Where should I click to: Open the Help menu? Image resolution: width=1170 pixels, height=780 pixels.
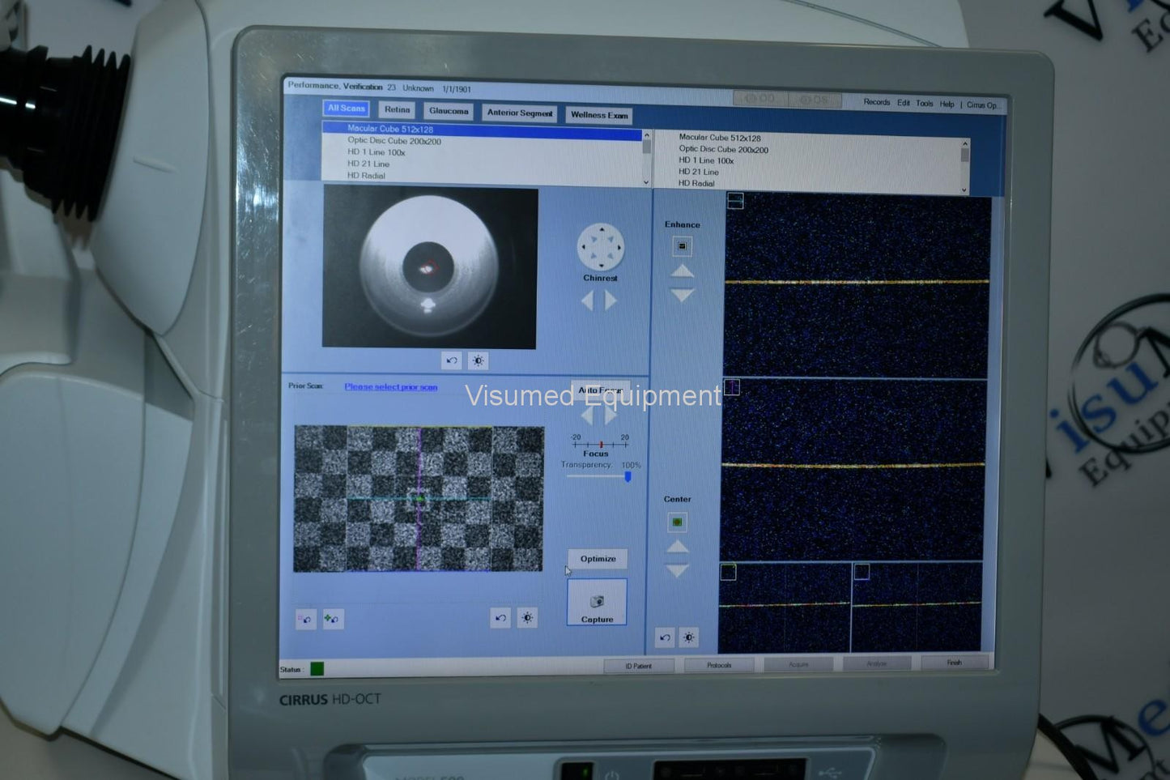pos(947,104)
